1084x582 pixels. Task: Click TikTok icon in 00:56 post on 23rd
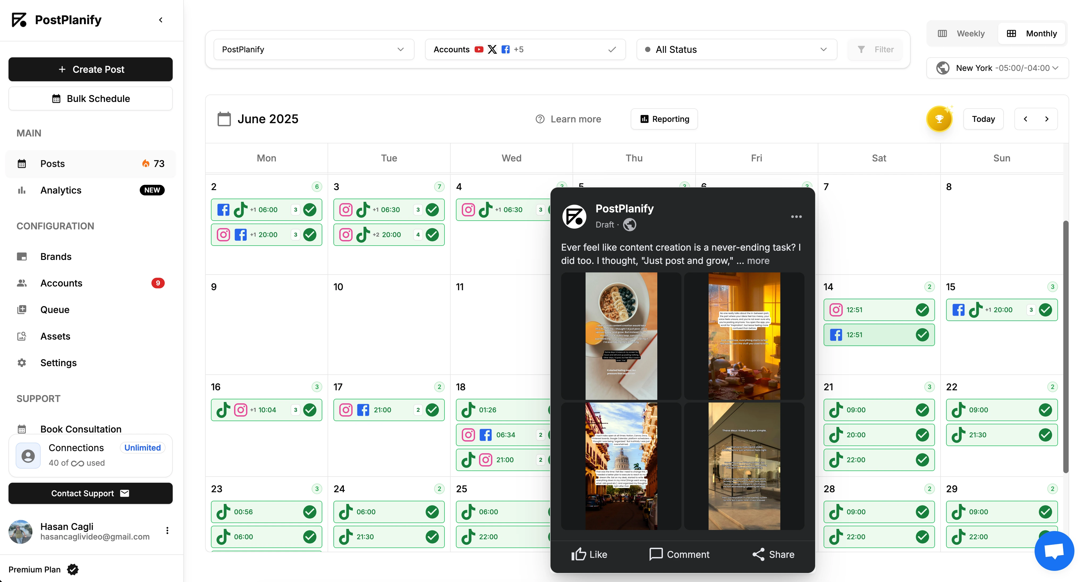(223, 512)
